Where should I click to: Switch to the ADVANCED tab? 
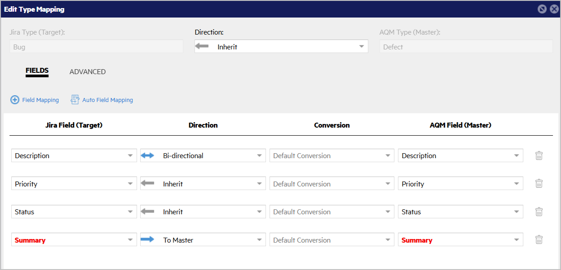(x=88, y=72)
